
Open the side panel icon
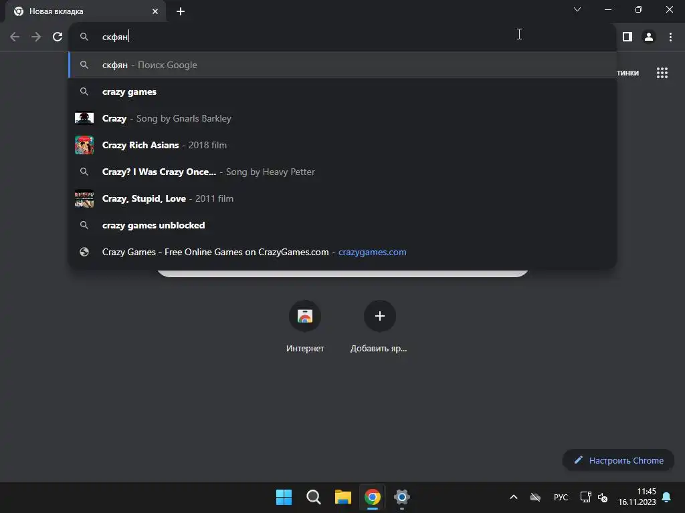pos(627,37)
